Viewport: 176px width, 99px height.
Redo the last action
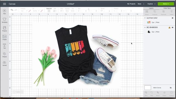point(16,10)
